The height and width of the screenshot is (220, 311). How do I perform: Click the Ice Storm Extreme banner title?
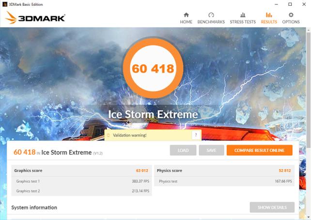[153, 114]
